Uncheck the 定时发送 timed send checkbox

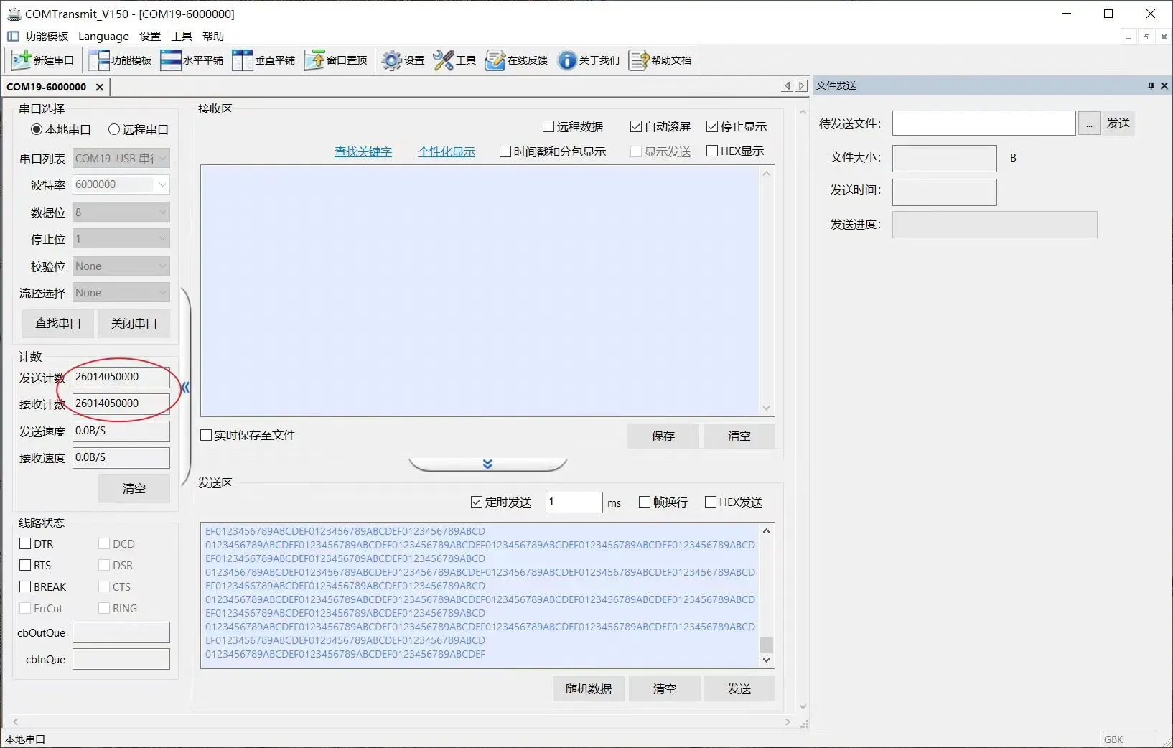point(477,502)
